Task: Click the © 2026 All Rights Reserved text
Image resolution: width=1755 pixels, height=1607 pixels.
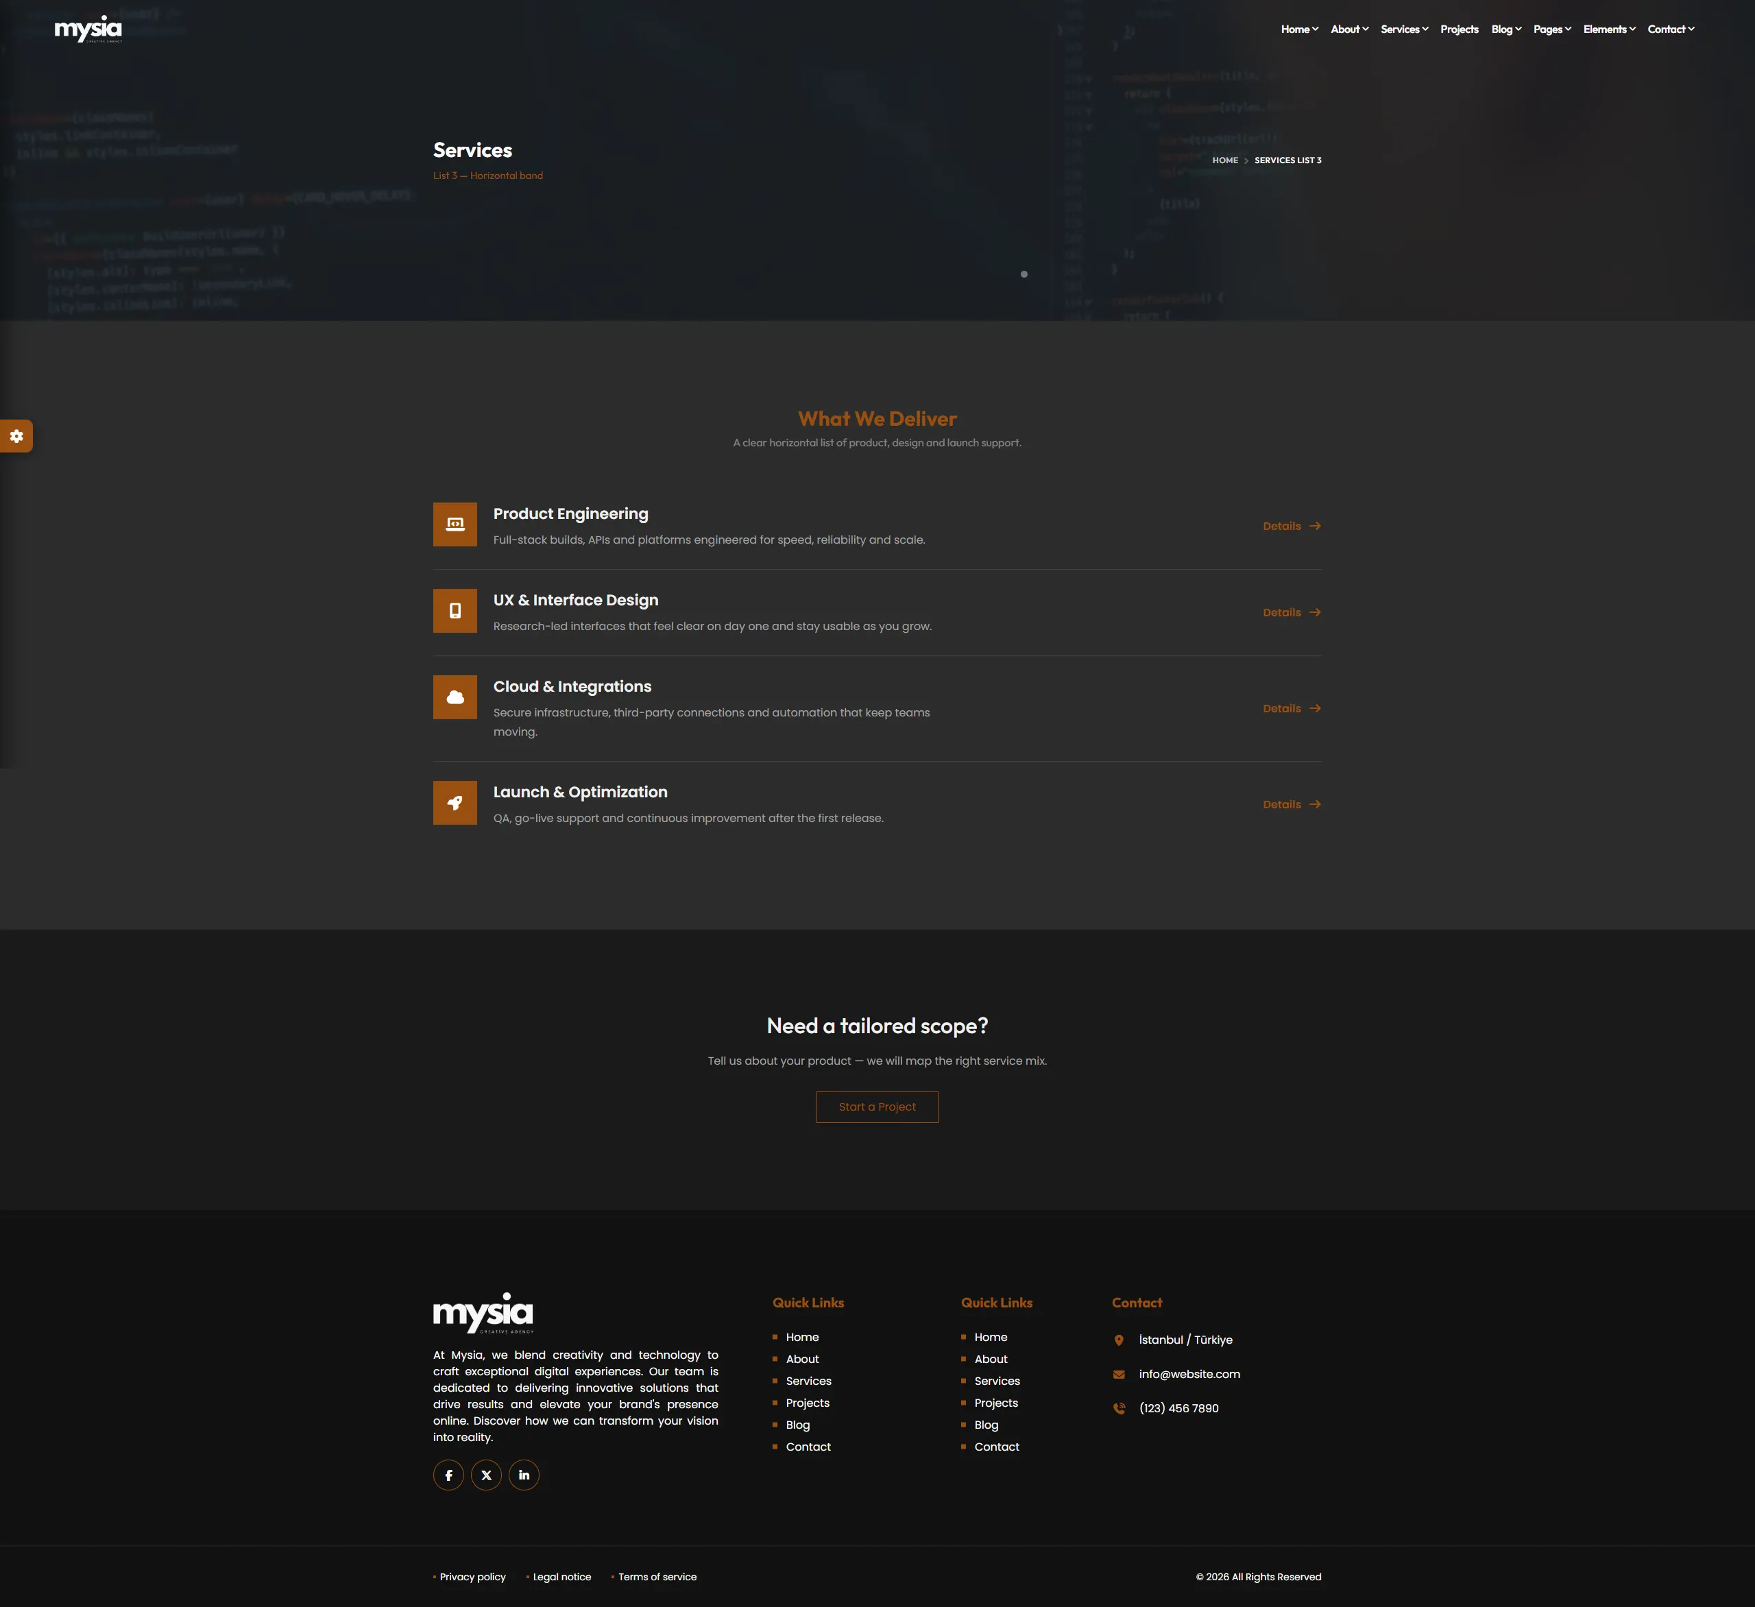Action: click(x=1258, y=1577)
